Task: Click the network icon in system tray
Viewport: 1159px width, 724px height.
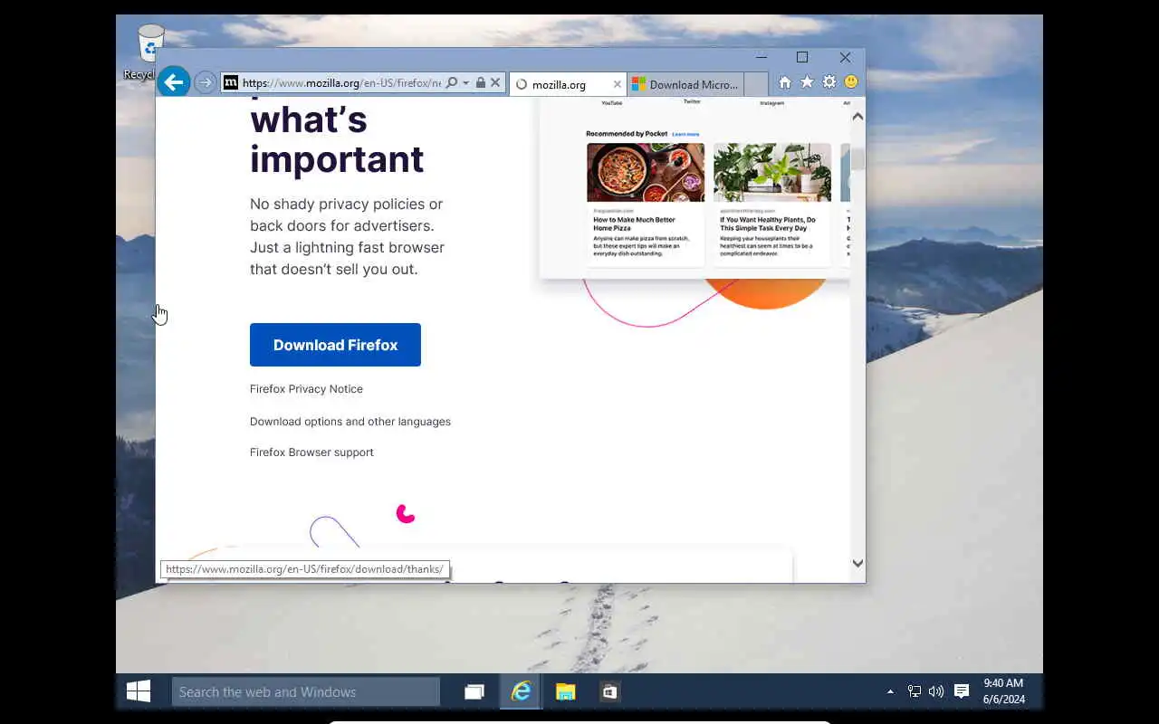Action: point(915,692)
